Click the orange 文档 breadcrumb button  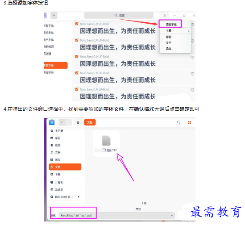(x=90, y=122)
